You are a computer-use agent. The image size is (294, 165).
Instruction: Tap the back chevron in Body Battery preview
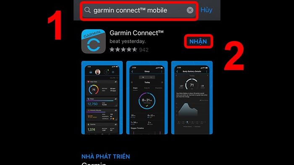(x=177, y=72)
